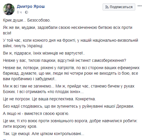Click the opening line 'Крик души... Безособово.'
Screen dimensions: 144x140
click(x=27, y=20)
